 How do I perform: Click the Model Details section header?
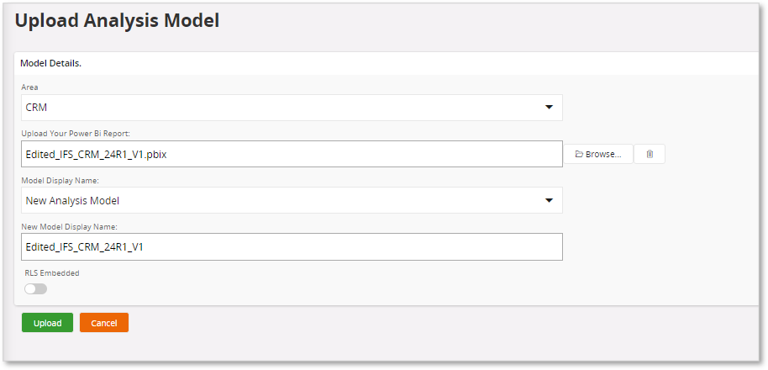(x=50, y=64)
